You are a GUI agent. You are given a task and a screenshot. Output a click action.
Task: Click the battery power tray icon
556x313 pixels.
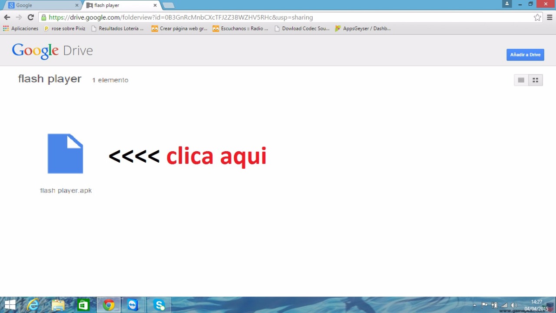[494, 306]
